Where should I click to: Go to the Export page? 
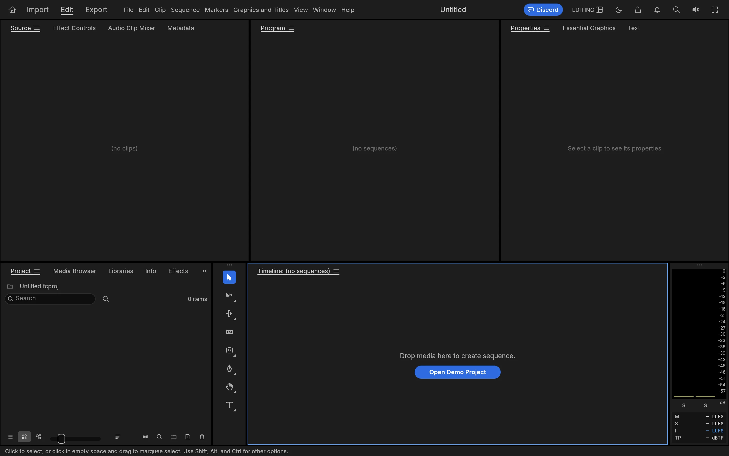click(96, 10)
